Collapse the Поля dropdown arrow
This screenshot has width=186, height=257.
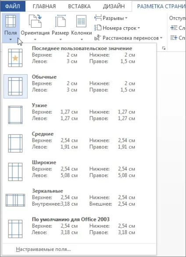tap(11, 40)
